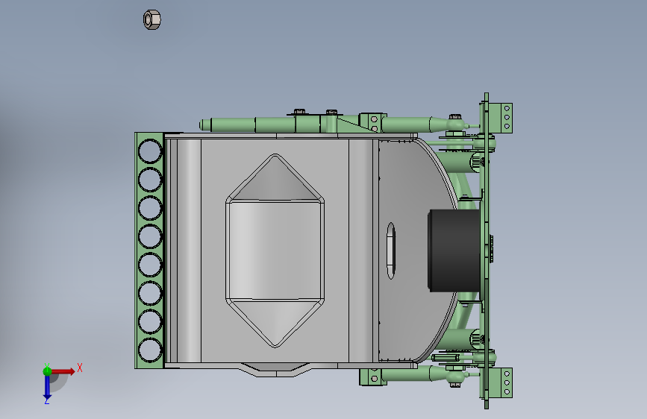Click the green origin ball of triad

pyautogui.click(x=47, y=371)
